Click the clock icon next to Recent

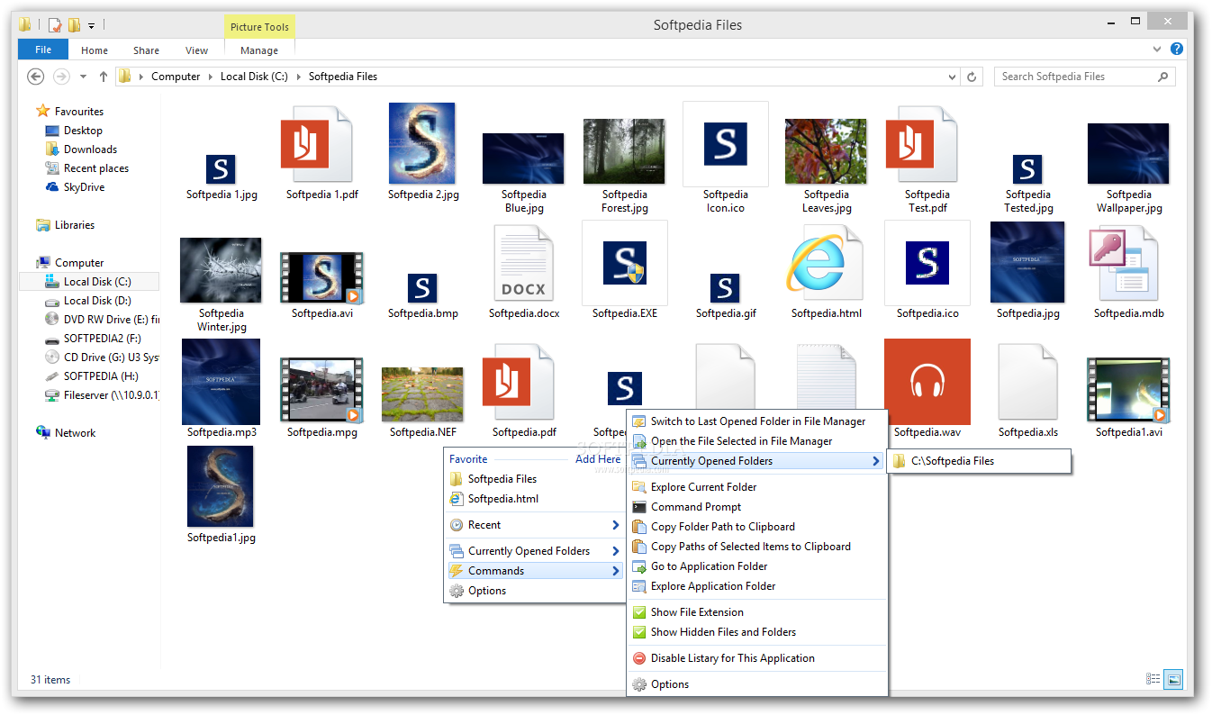click(457, 525)
